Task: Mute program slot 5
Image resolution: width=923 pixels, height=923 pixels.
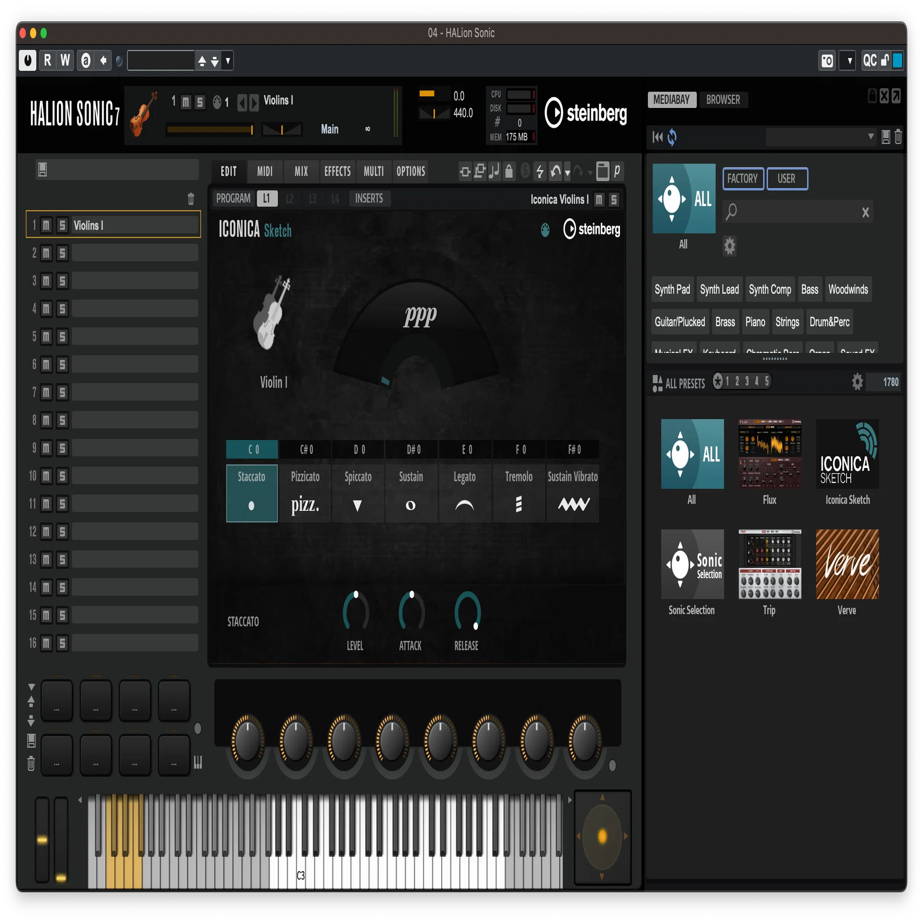Action: (x=46, y=337)
